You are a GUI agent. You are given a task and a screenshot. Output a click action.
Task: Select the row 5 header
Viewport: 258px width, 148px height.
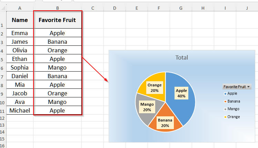[2, 59]
